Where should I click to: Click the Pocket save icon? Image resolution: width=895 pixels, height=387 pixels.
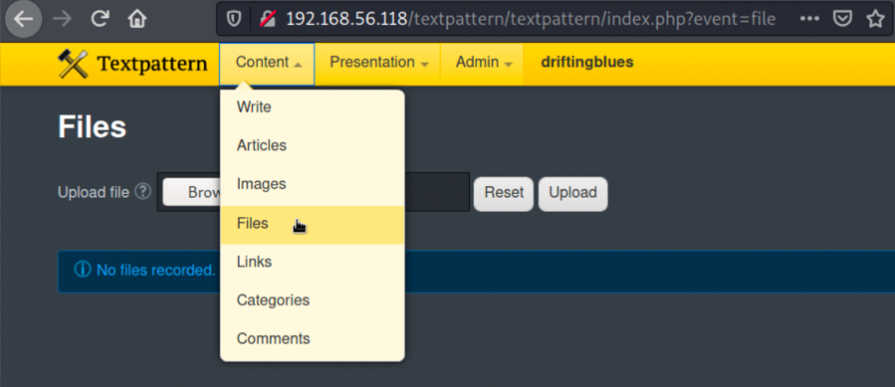[x=842, y=20]
